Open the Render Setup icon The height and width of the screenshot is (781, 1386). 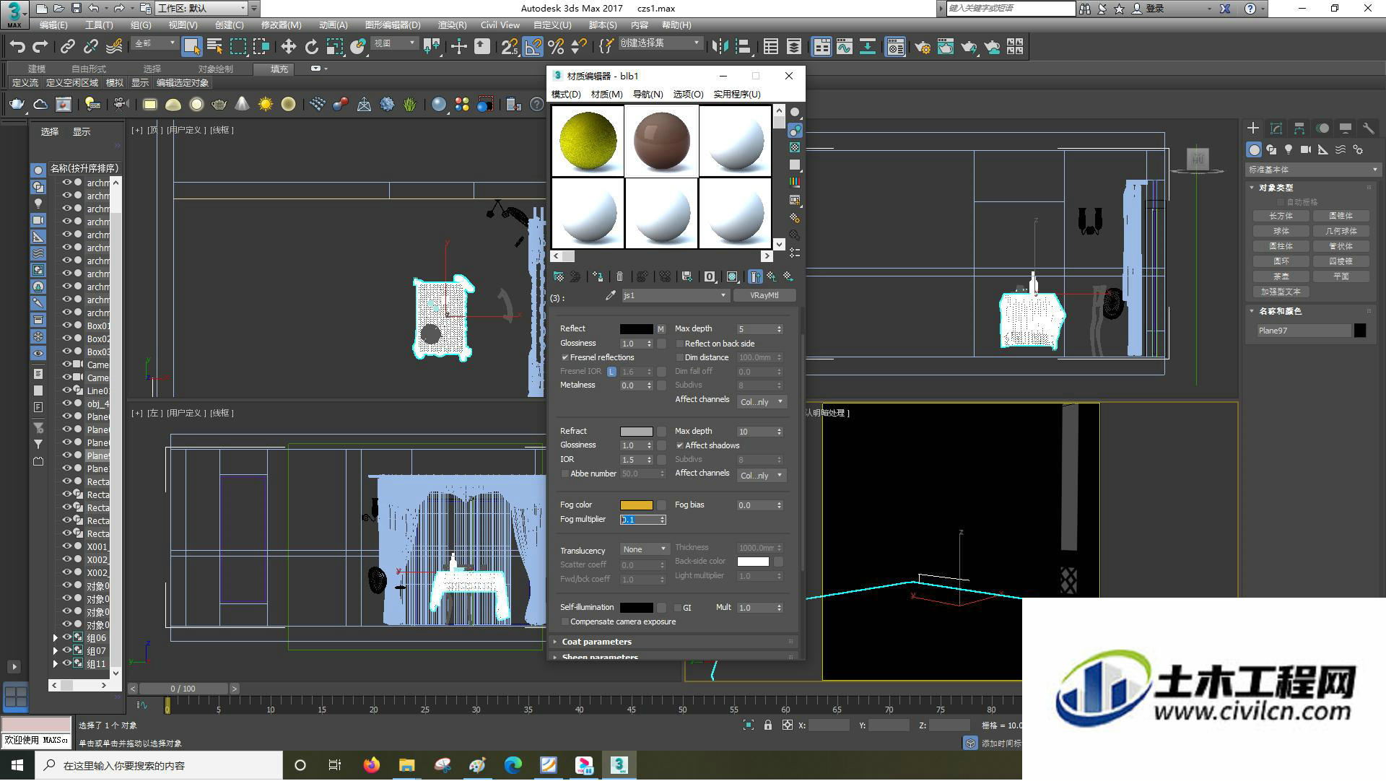(923, 47)
